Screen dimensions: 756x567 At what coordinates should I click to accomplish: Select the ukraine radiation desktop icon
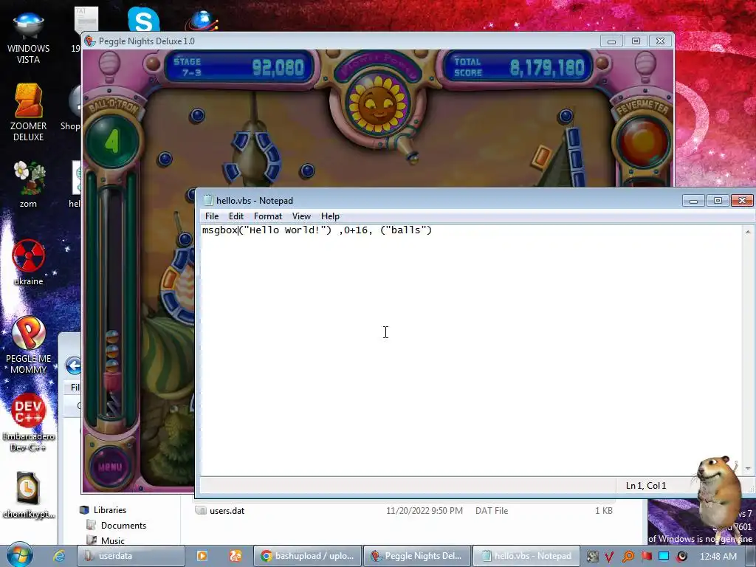[x=29, y=262]
